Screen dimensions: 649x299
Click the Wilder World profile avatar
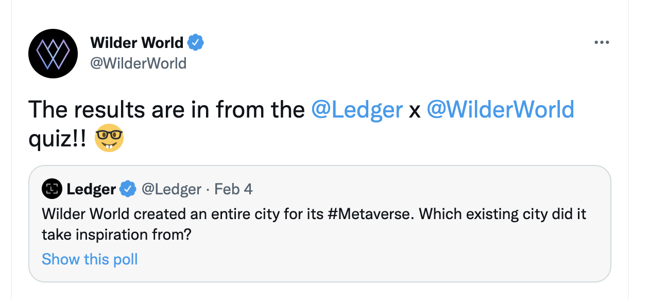[53, 54]
